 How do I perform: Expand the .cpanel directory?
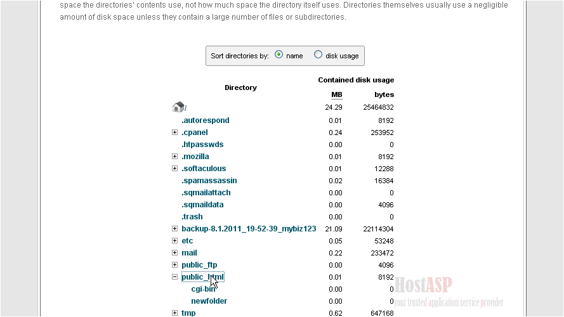(174, 133)
